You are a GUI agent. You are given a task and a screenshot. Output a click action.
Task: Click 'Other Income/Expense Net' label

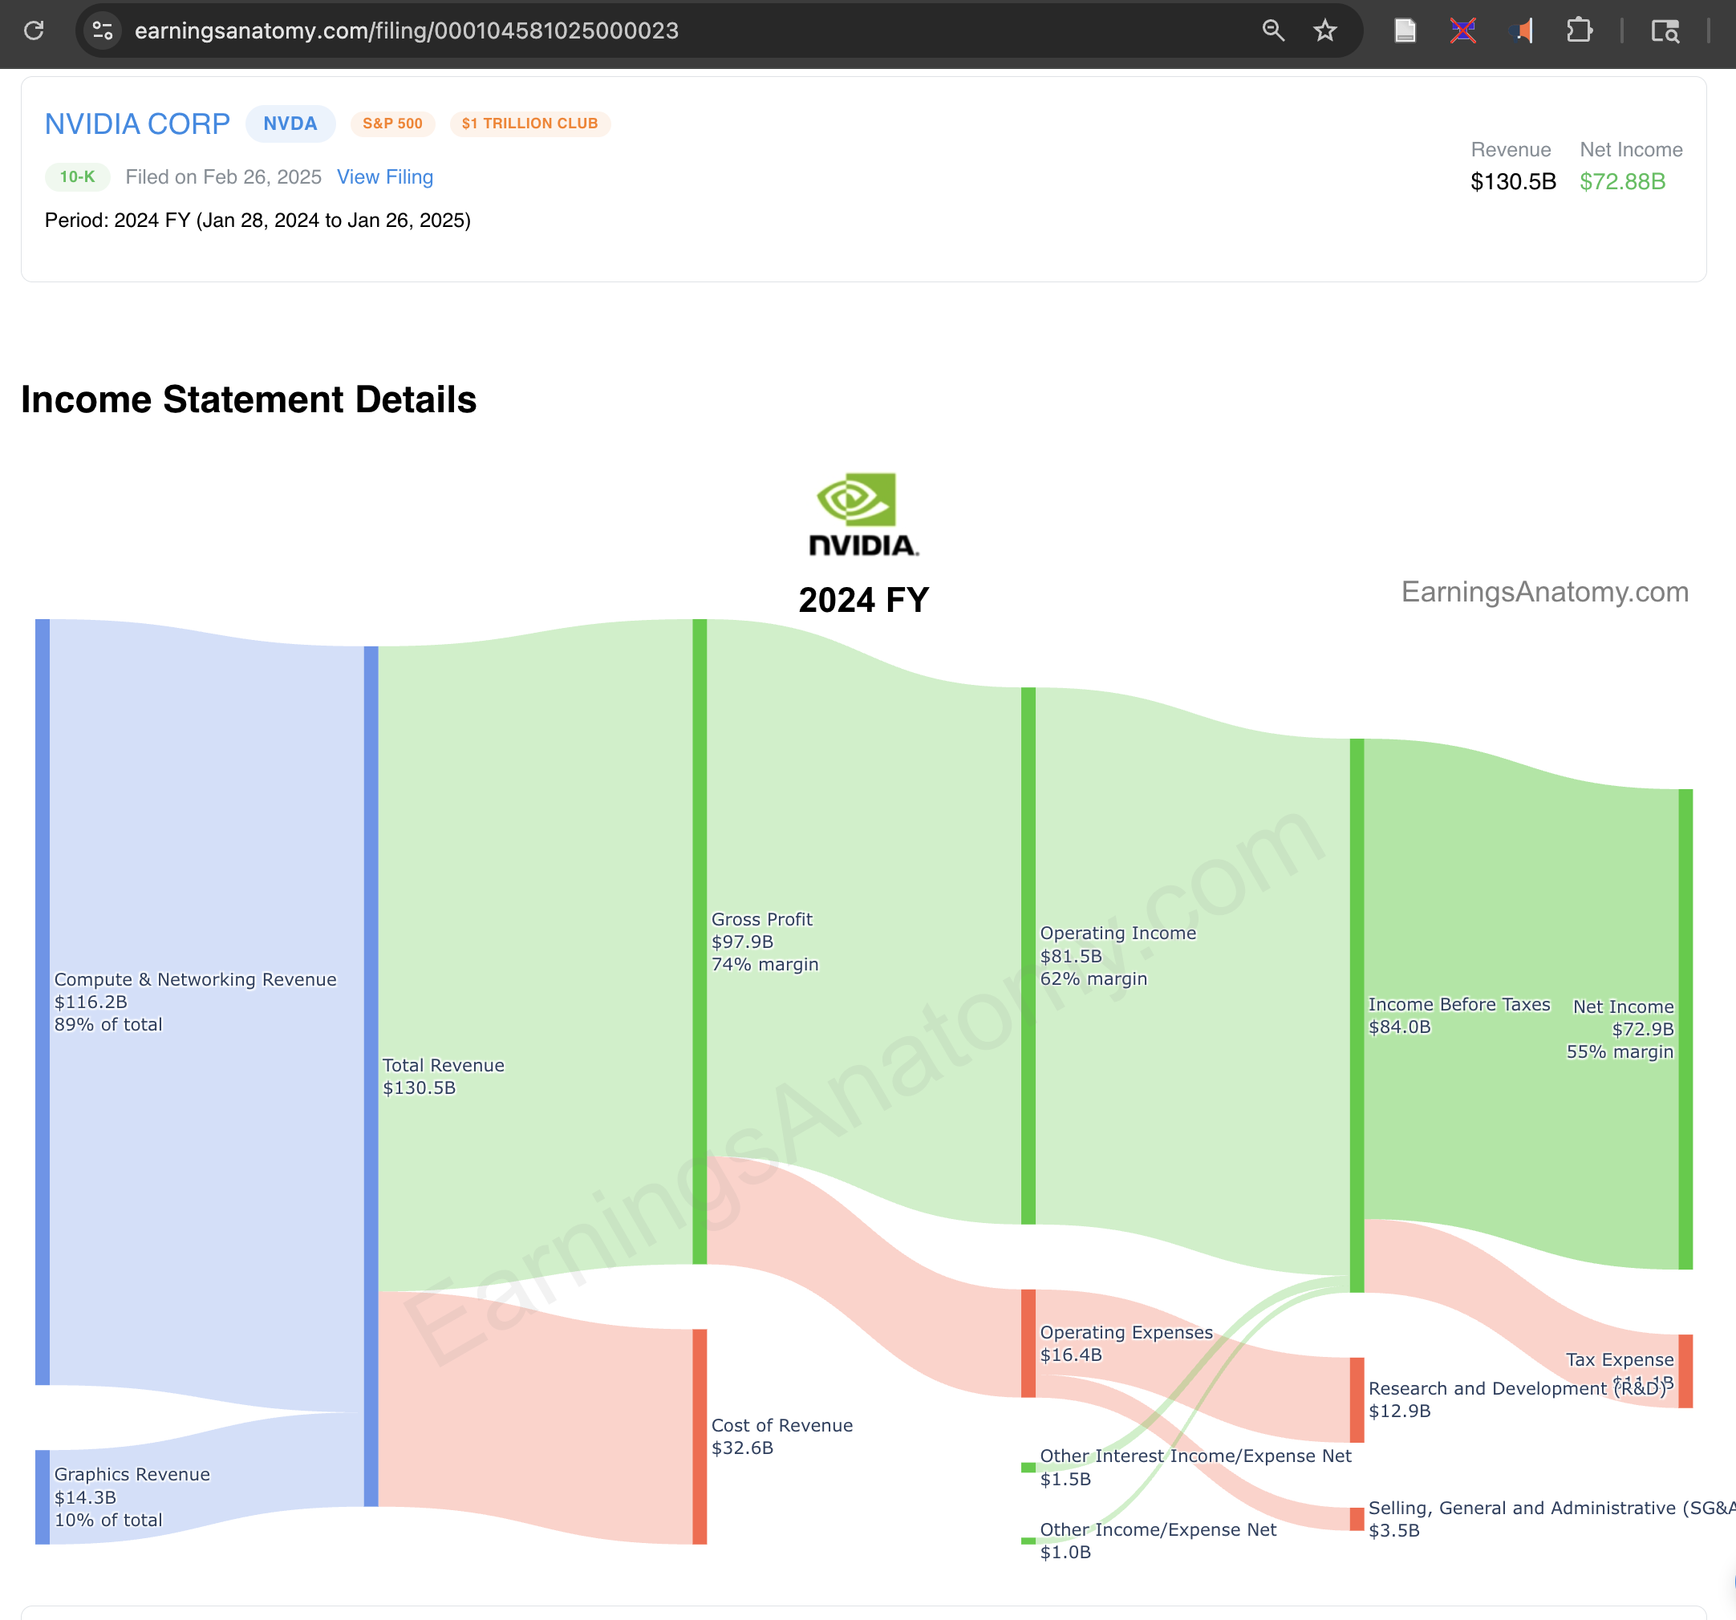pos(1158,1529)
